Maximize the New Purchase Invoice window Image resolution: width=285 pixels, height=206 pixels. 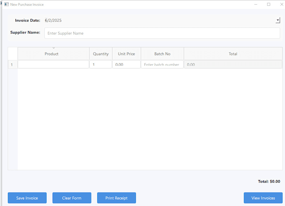click(x=269, y=4)
